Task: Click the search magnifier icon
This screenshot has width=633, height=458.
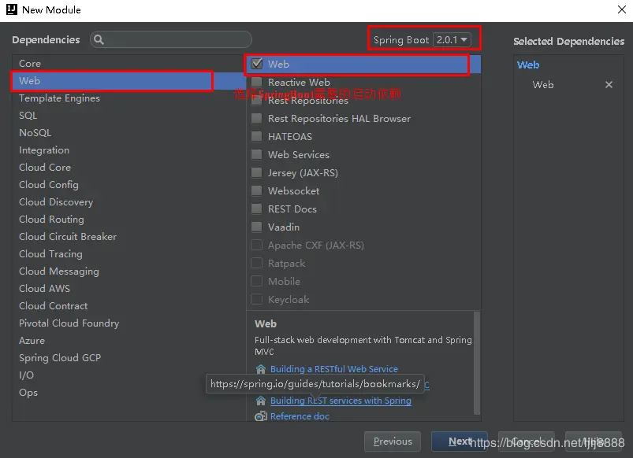Action: coord(99,39)
